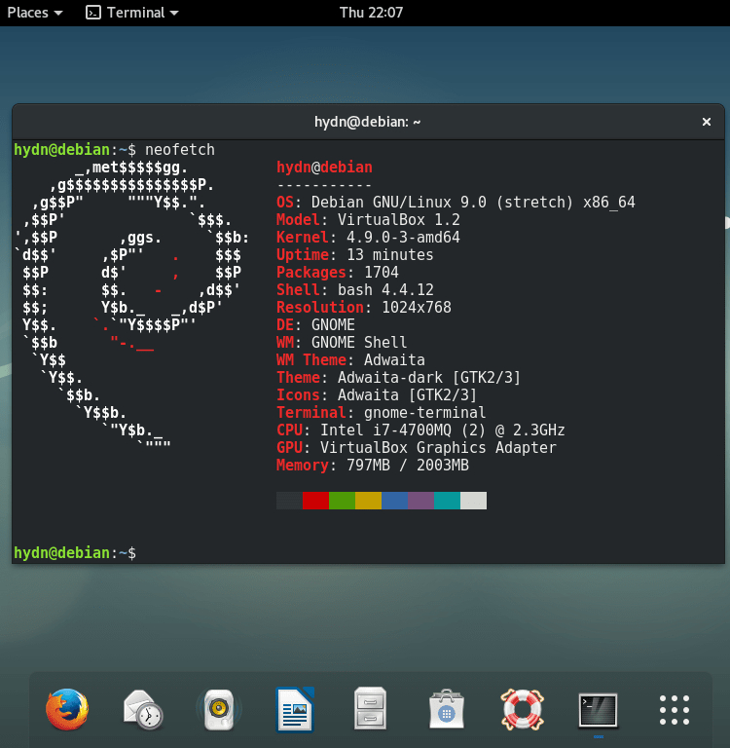Open the Terminal app menu in top bar
The image size is (730, 748).
tap(132, 13)
